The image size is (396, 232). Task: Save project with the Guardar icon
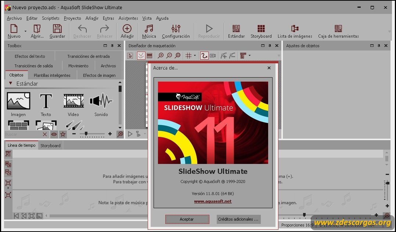tap(57, 29)
